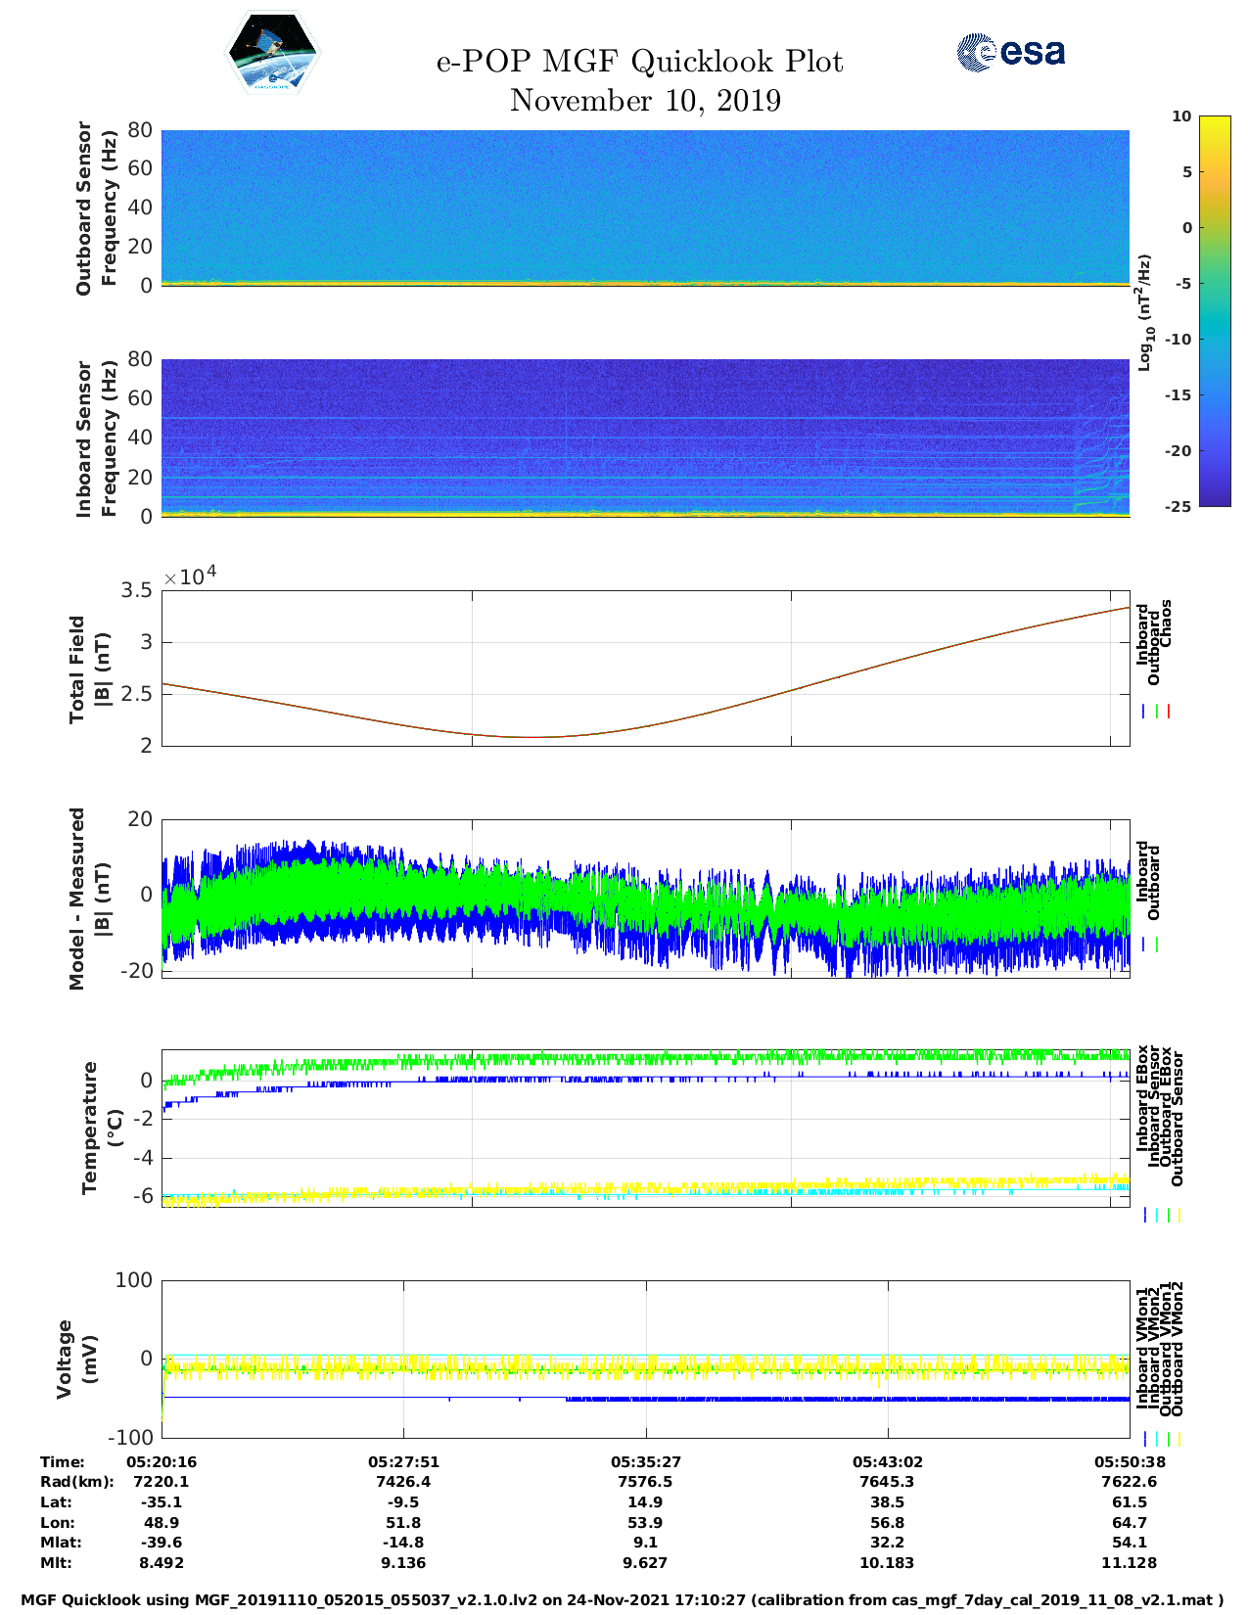Click the red Chaos legend marker

(1169, 712)
